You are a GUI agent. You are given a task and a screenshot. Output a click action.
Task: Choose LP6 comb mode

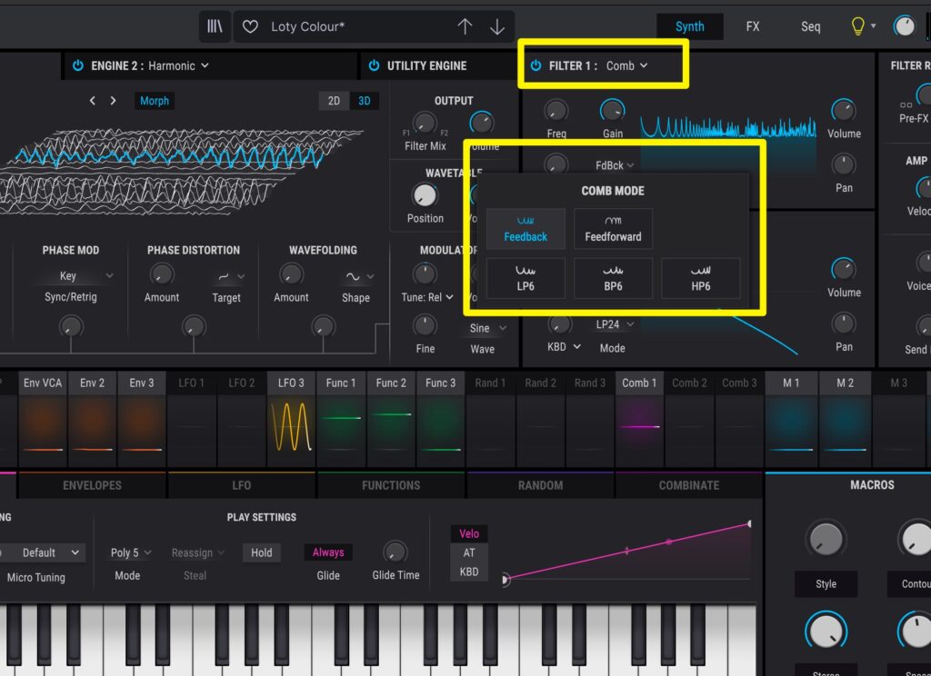pyautogui.click(x=526, y=277)
